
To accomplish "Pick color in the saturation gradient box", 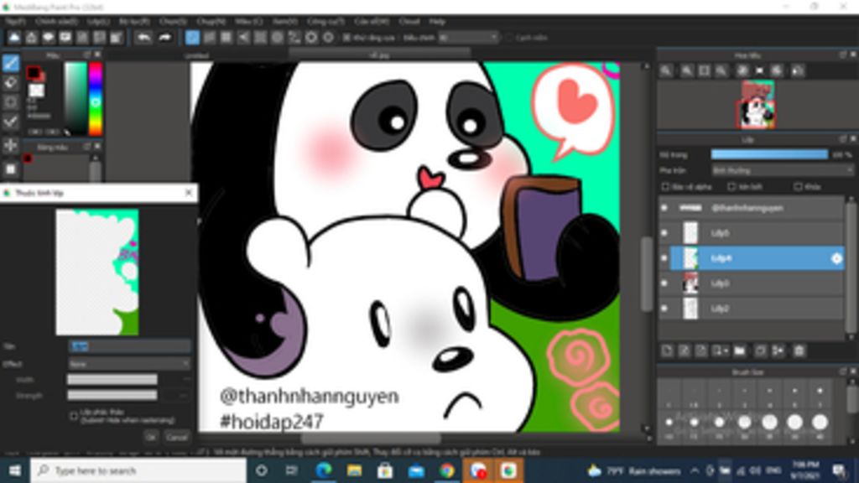I will point(75,99).
